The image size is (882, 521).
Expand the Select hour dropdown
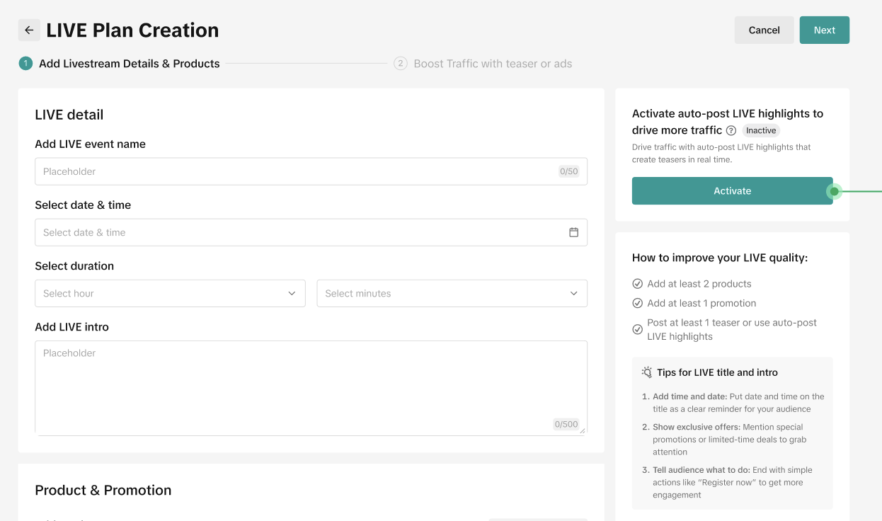click(170, 293)
